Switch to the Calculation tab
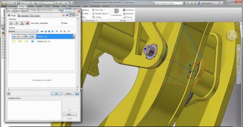This screenshot has width=243, height=127. 23,16
